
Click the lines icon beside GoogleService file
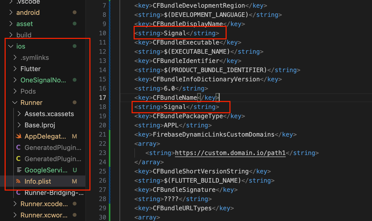pyautogui.click(x=19, y=170)
